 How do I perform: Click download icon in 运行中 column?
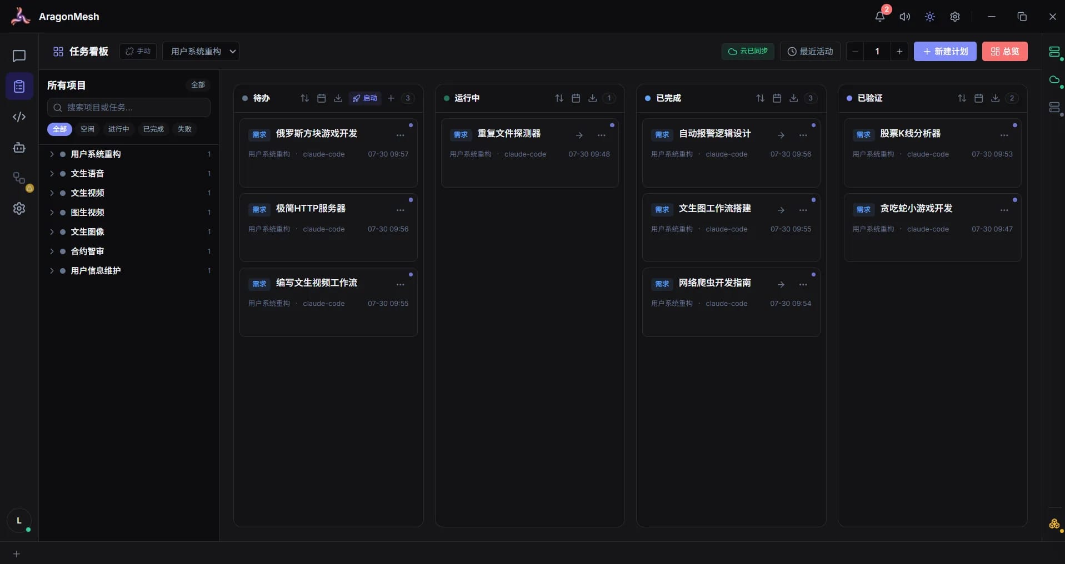592,98
